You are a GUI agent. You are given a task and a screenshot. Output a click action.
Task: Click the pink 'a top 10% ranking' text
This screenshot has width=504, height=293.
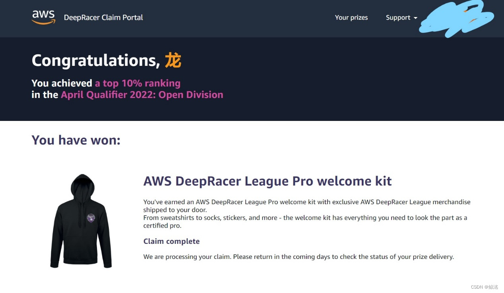point(138,83)
